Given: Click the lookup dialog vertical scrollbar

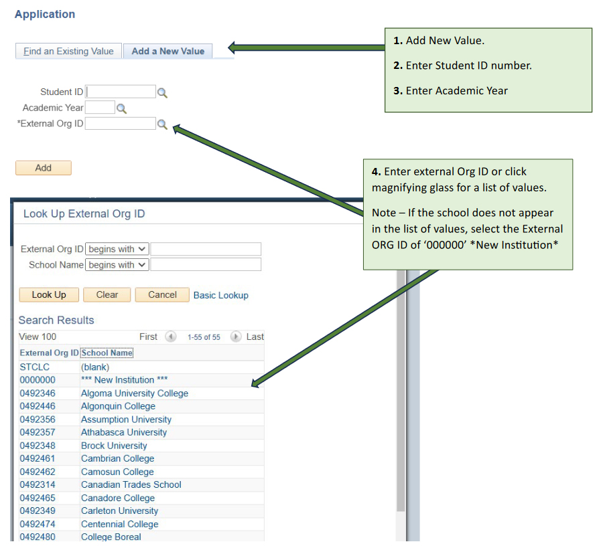Looking at the screenshot, I should click(x=401, y=401).
